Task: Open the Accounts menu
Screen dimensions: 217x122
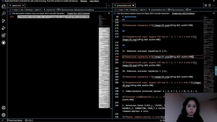Action: pos(4,108)
